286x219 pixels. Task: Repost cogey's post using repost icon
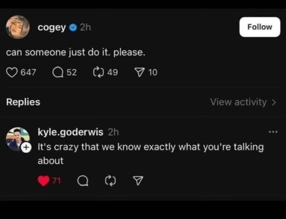click(x=99, y=72)
